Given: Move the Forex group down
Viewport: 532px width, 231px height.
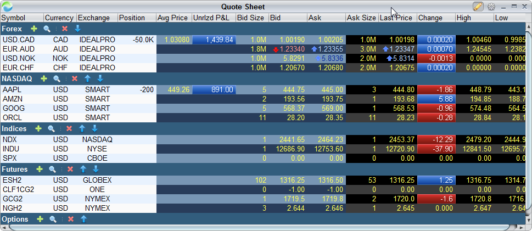Looking at the screenshot, I should [78, 29].
